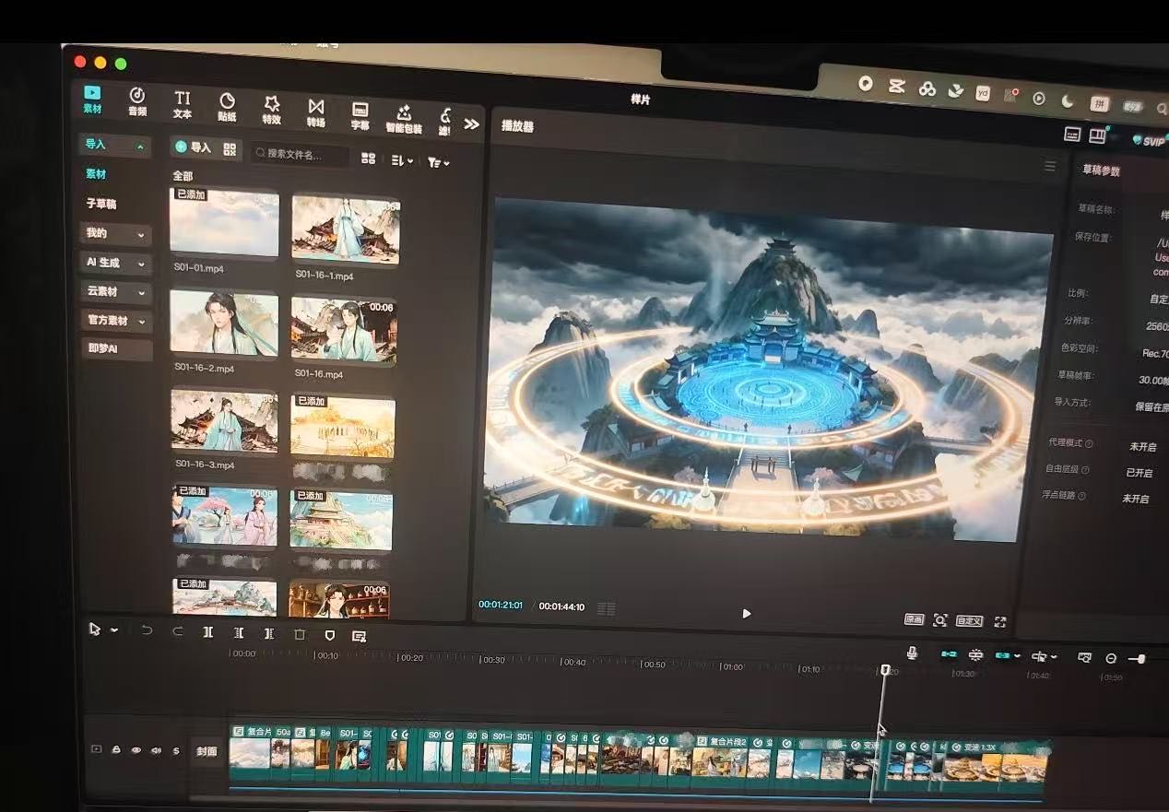Click the delete (trash) icon above timeline
The image size is (1169, 812).
[299, 634]
